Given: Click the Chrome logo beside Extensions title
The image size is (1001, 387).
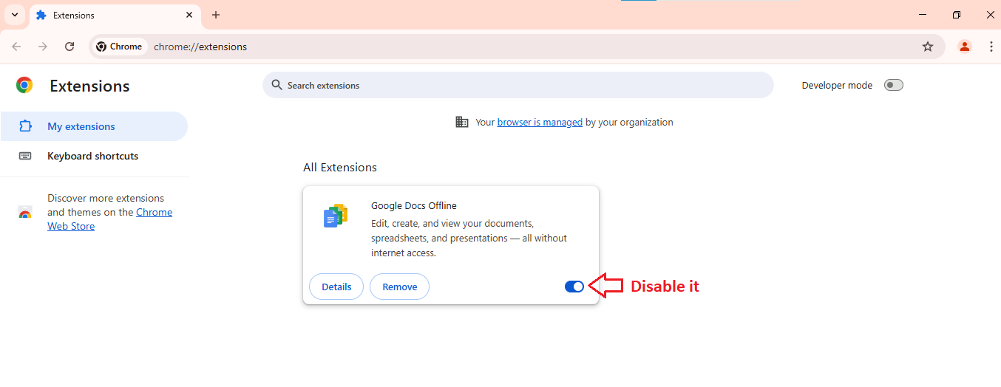Looking at the screenshot, I should tap(24, 85).
